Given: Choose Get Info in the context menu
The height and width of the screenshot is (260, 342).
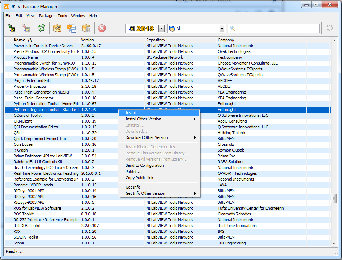Looking at the screenshot, I should [x=159, y=187].
